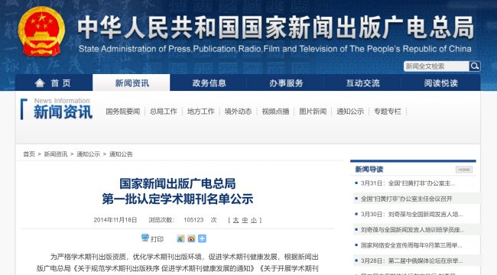Set font size to 小

coord(254,220)
